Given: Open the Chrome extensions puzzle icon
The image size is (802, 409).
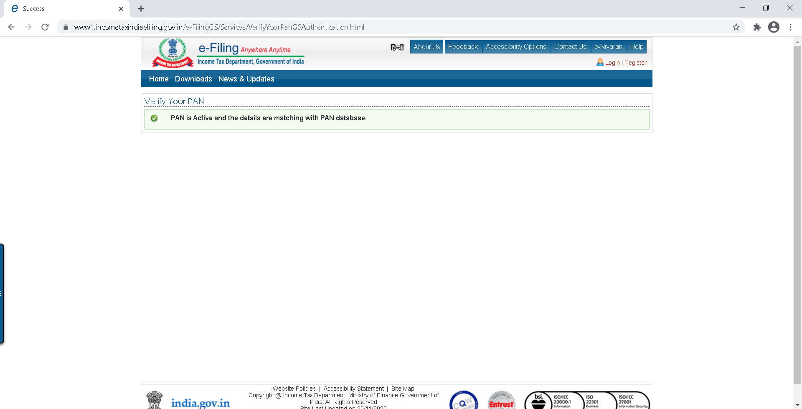Looking at the screenshot, I should tap(757, 27).
